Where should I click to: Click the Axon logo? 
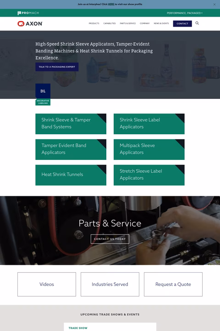(x=30, y=23)
